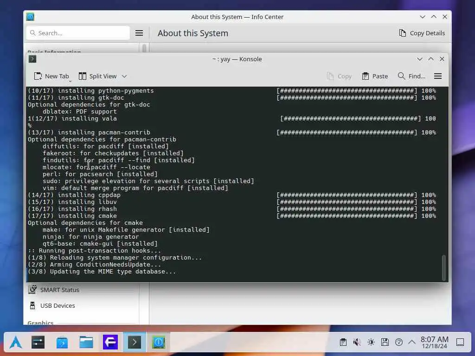Expand the Split View dropdown arrow
The width and height of the screenshot is (475, 356).
(124, 76)
